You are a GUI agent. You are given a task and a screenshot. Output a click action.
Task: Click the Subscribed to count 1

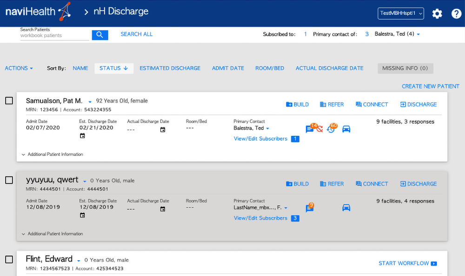point(305,34)
